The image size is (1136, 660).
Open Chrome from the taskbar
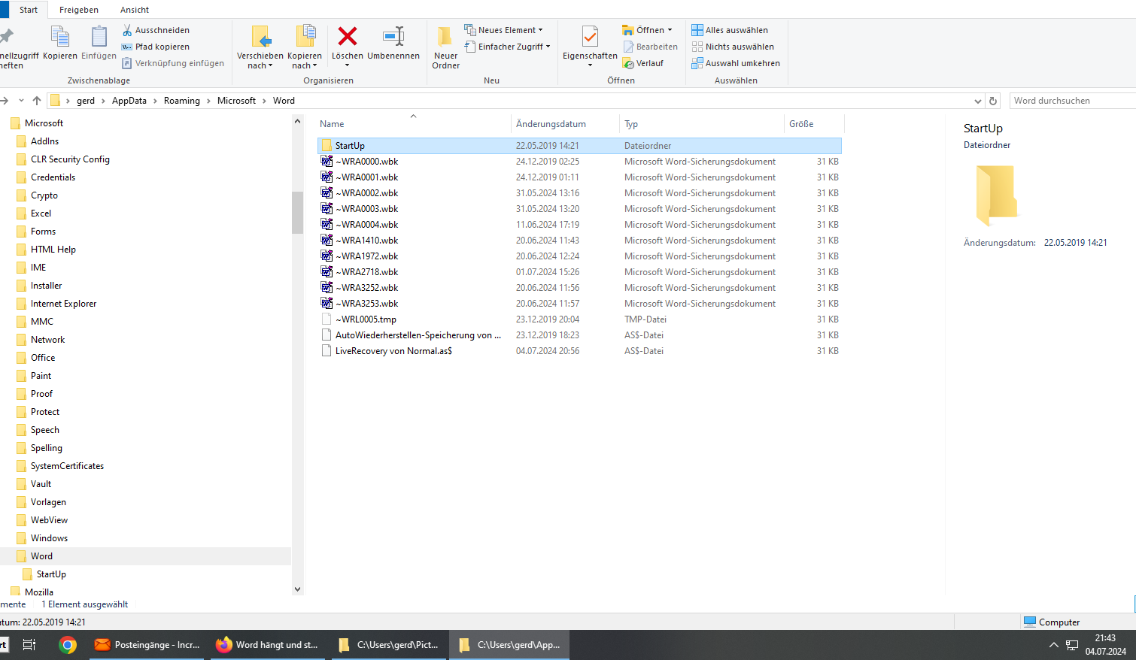pyautogui.click(x=68, y=645)
